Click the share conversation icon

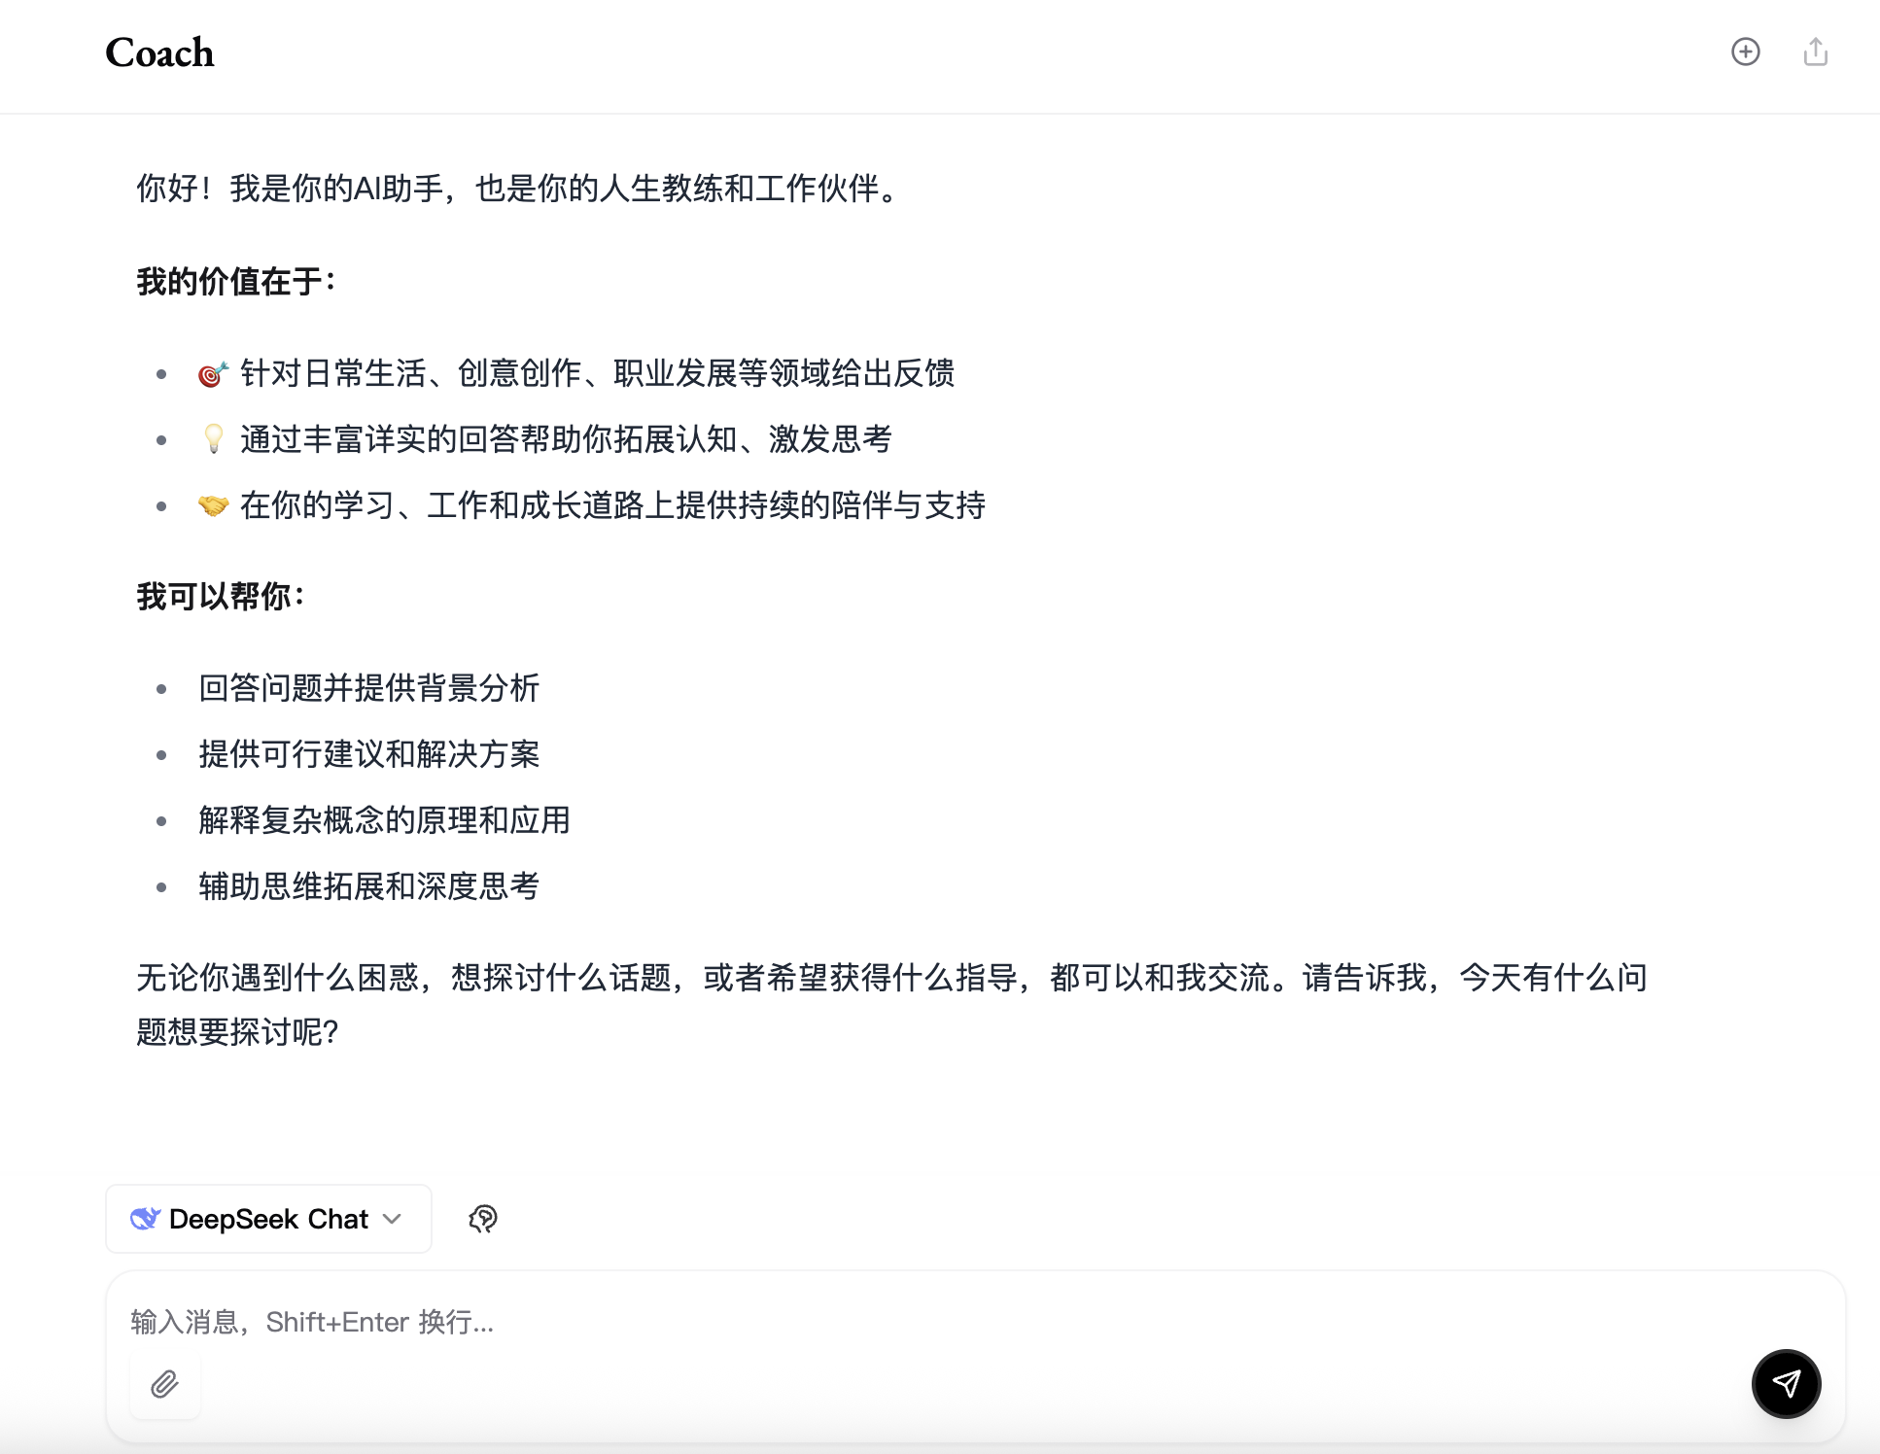1815,52
